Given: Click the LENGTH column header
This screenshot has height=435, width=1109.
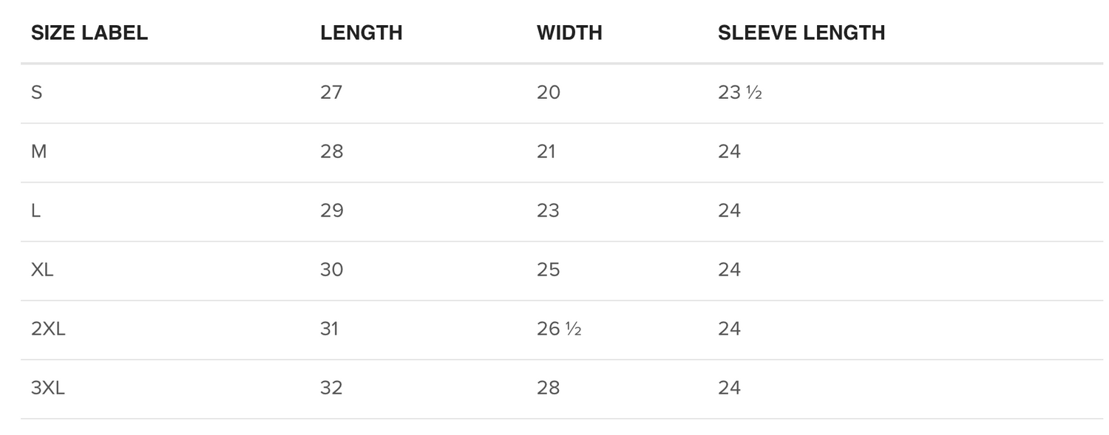Looking at the screenshot, I should tap(362, 32).
